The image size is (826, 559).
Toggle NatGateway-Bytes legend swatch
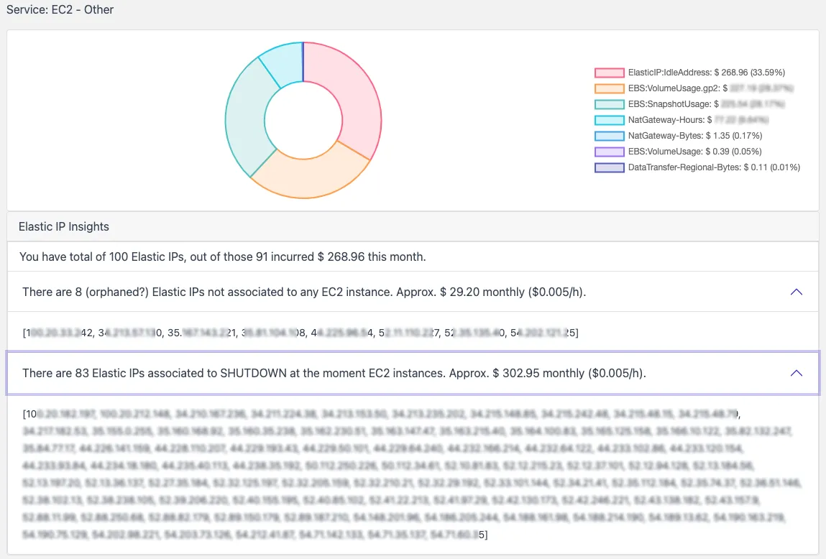609,136
